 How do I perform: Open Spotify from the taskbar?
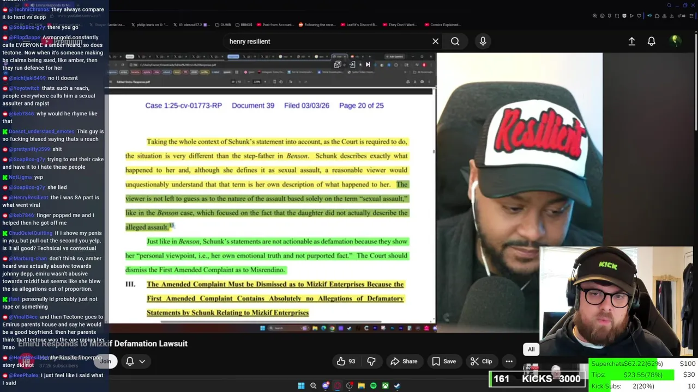[373, 386]
